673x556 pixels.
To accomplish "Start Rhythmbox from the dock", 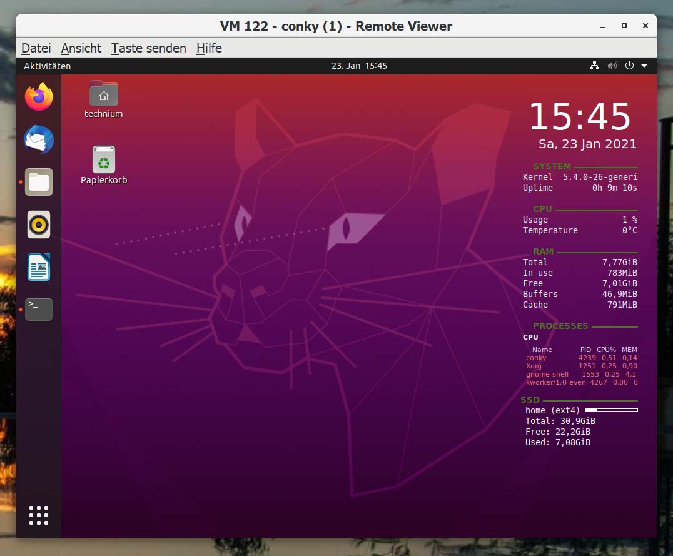I will tap(38, 225).
